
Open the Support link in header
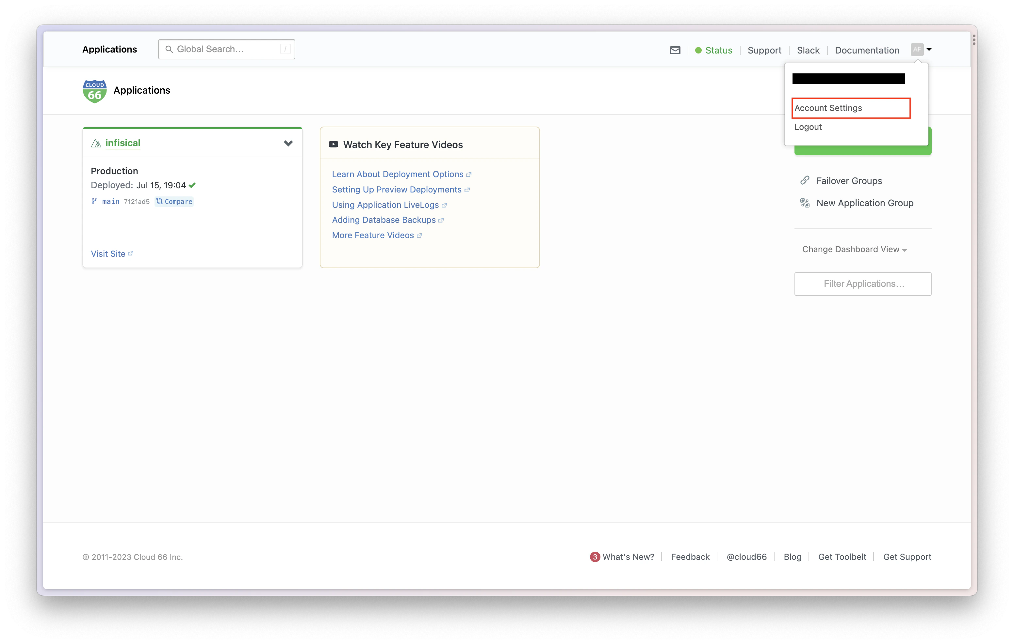[764, 50]
